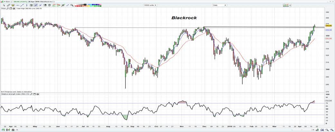Select the diagonal trend line tool
Viewport: 335px width, 132px height.
(22, 5)
